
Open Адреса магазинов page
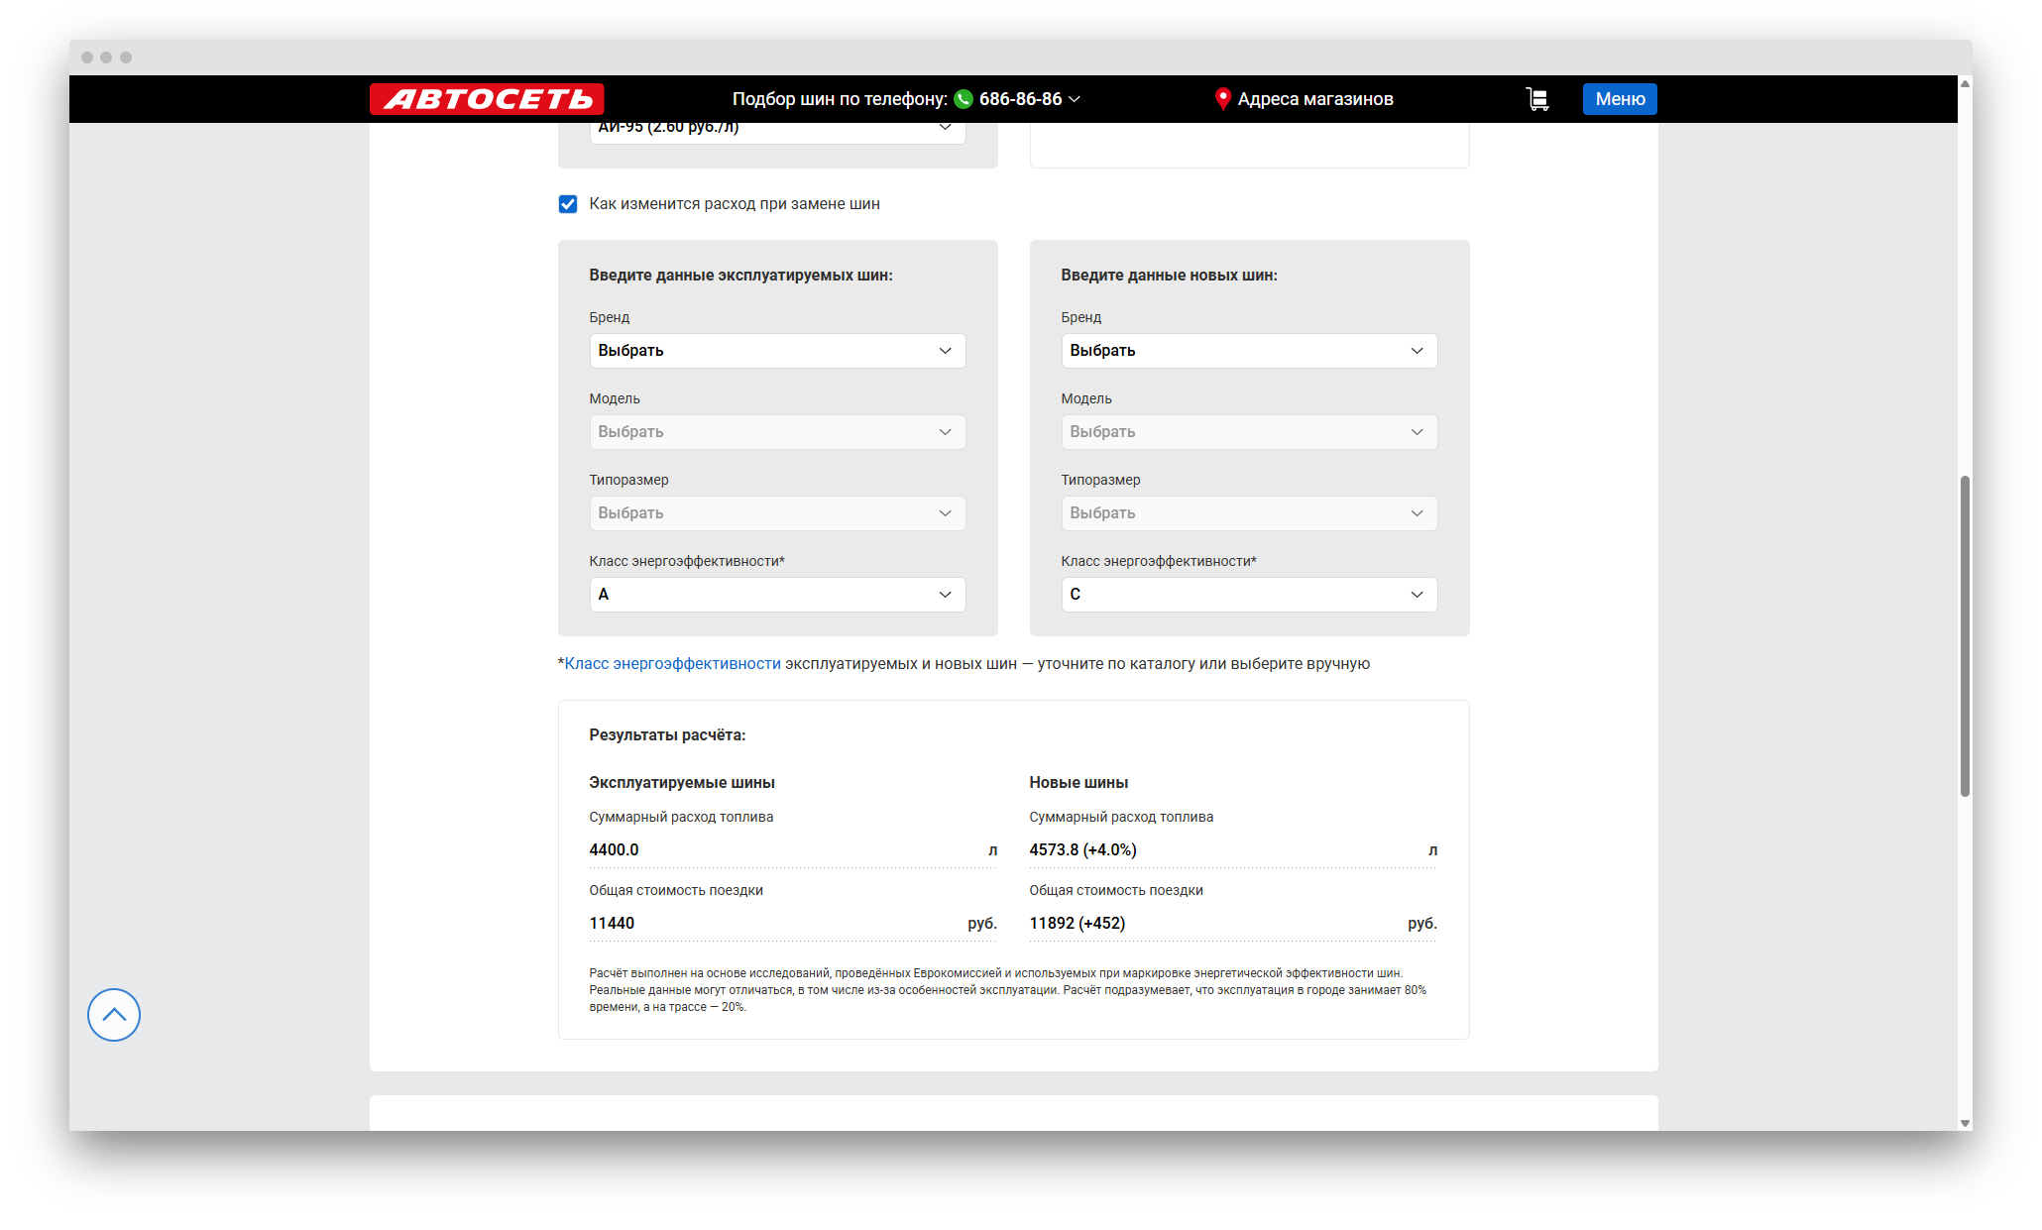[1314, 99]
